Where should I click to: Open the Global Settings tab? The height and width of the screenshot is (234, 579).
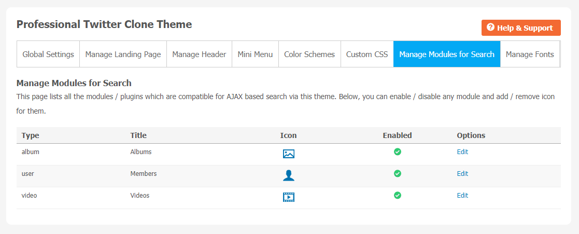[48, 54]
